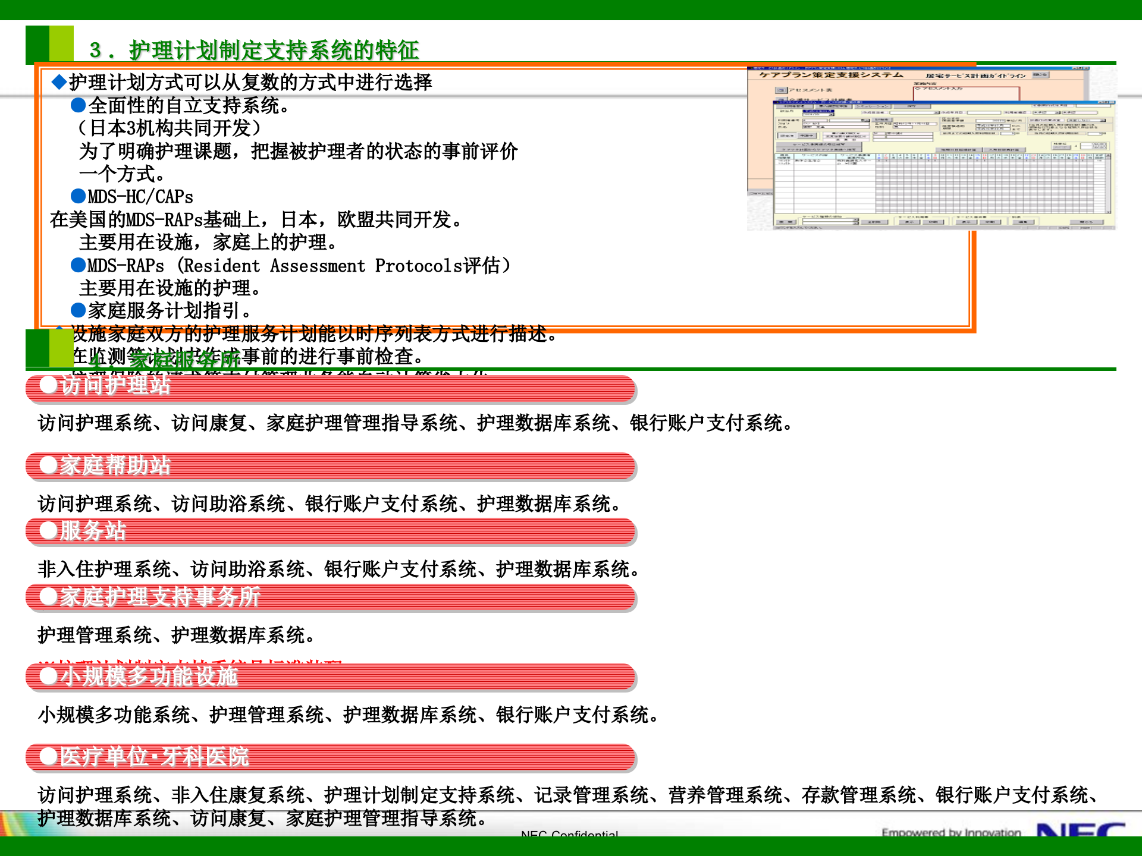Screen dimensions: 1142x856
Task: Open the approval status dropdown on the right
Action: pyautogui.click(x=1057, y=112)
